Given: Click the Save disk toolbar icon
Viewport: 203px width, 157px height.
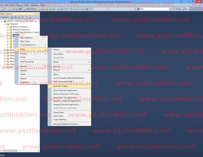Looking at the screenshot, I should click(16, 9).
